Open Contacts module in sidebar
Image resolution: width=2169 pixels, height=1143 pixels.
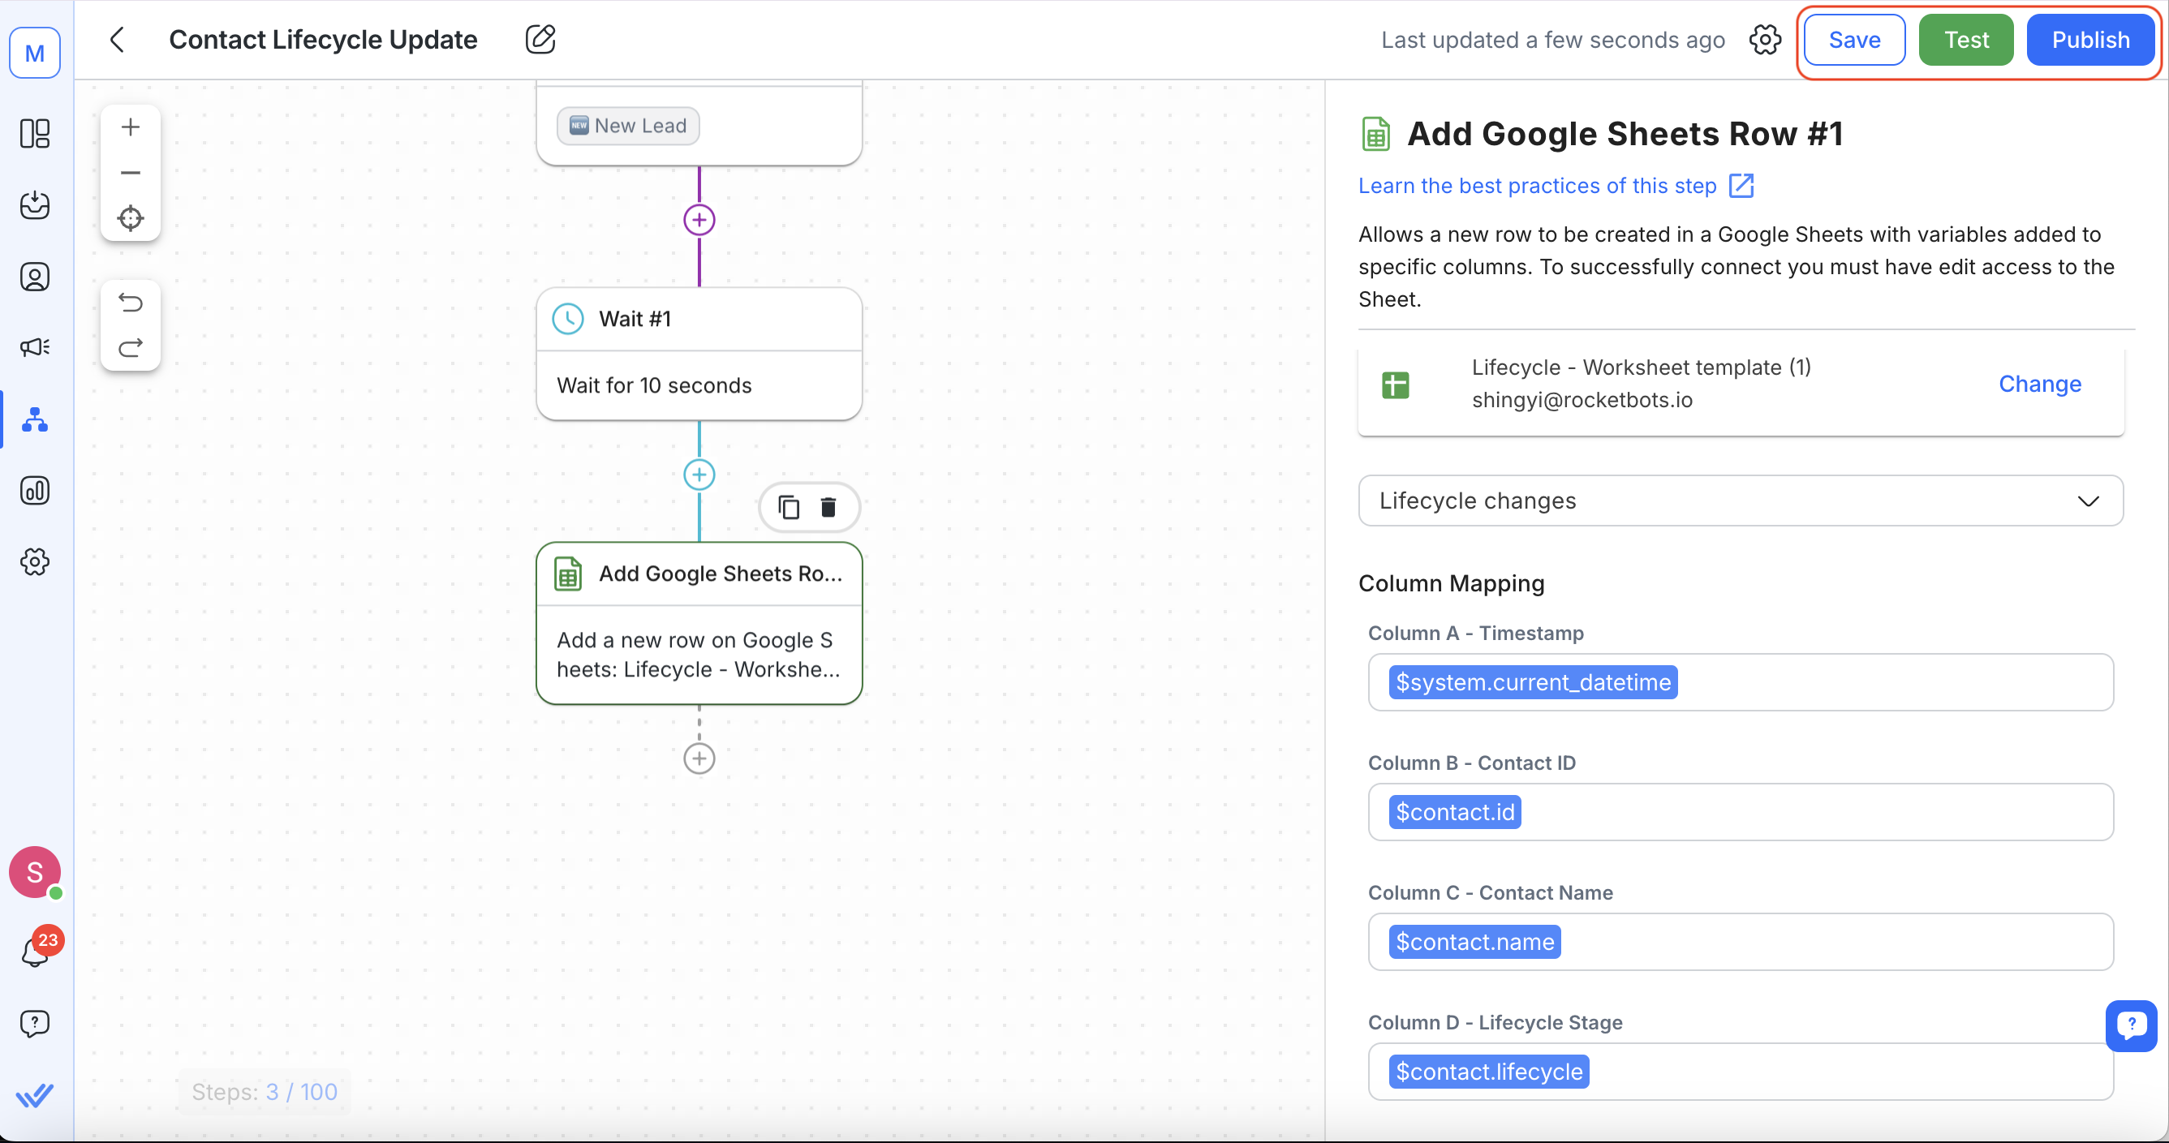pyautogui.click(x=35, y=276)
